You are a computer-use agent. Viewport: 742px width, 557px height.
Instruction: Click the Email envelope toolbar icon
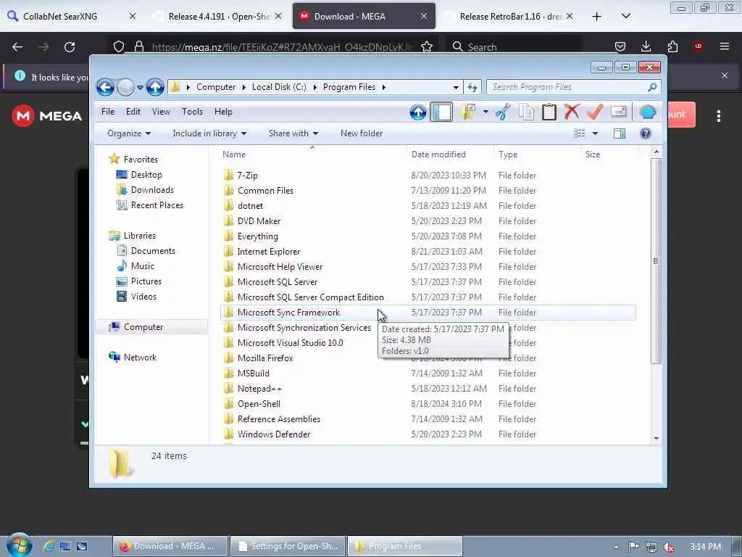coord(619,112)
